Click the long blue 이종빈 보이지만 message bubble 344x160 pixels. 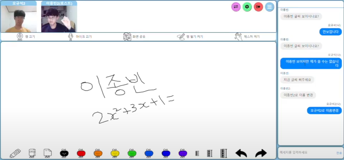311,63
